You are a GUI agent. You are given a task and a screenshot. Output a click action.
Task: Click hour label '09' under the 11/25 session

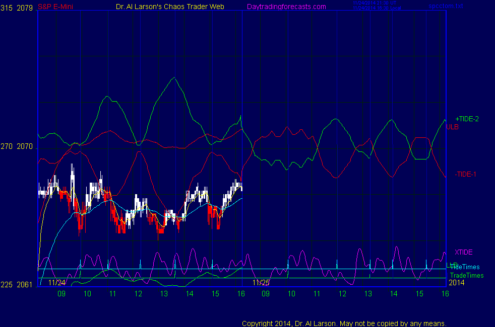pyautogui.click(x=266, y=294)
